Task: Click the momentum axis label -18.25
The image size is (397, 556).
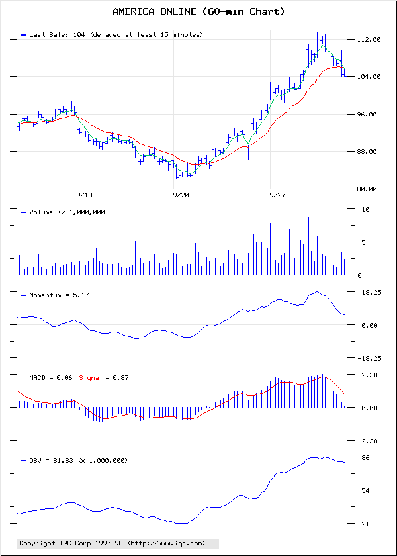Action: (369, 359)
